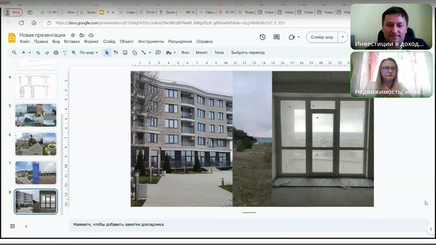
Task: Click the paint format icon
Action: pos(65,52)
